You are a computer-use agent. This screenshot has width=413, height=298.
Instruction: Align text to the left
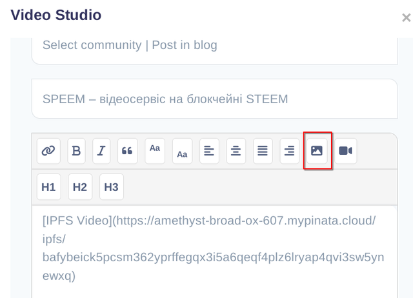coord(209,151)
